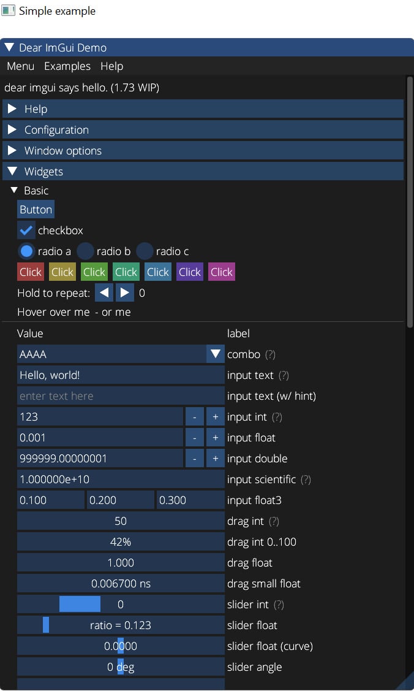This screenshot has height=691, width=414.
Task: Click the right arrow repeat button
Action: pos(125,292)
